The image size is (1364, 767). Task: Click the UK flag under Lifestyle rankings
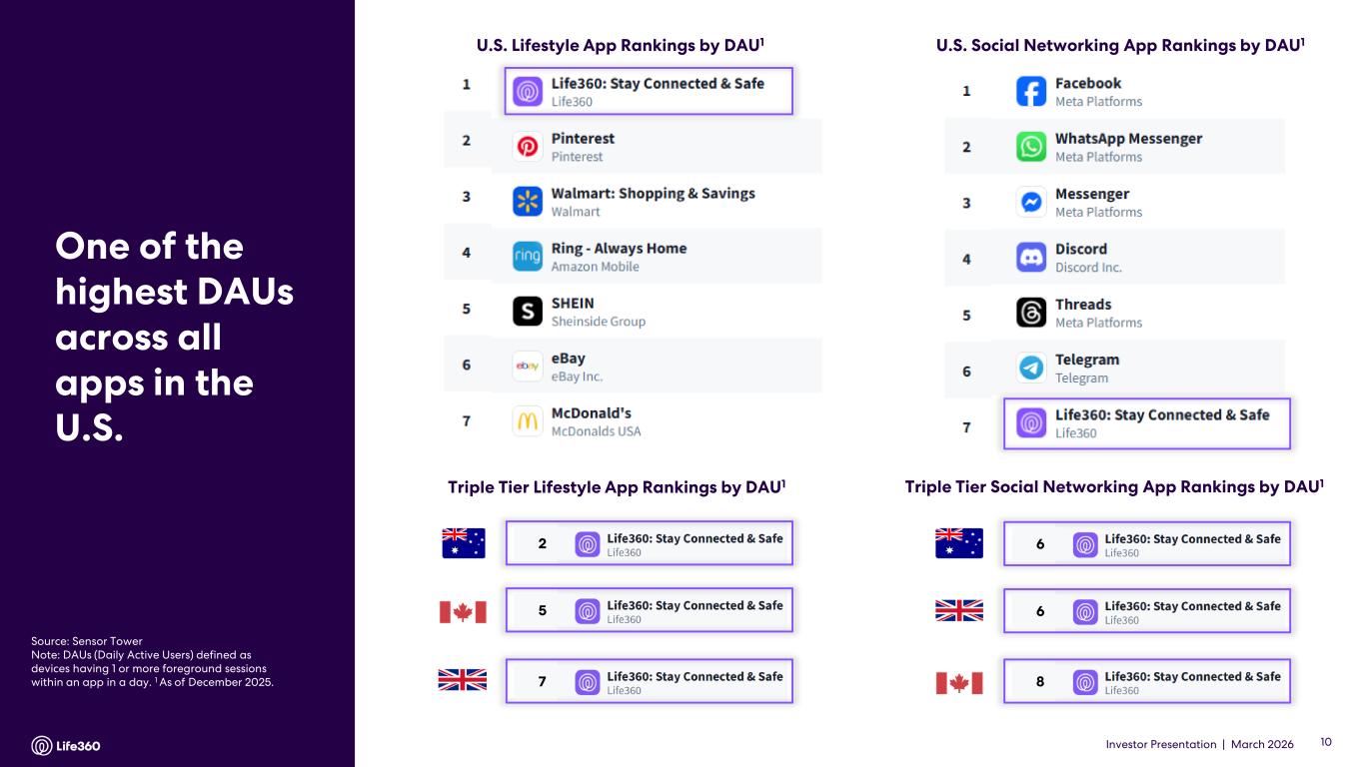[463, 680]
